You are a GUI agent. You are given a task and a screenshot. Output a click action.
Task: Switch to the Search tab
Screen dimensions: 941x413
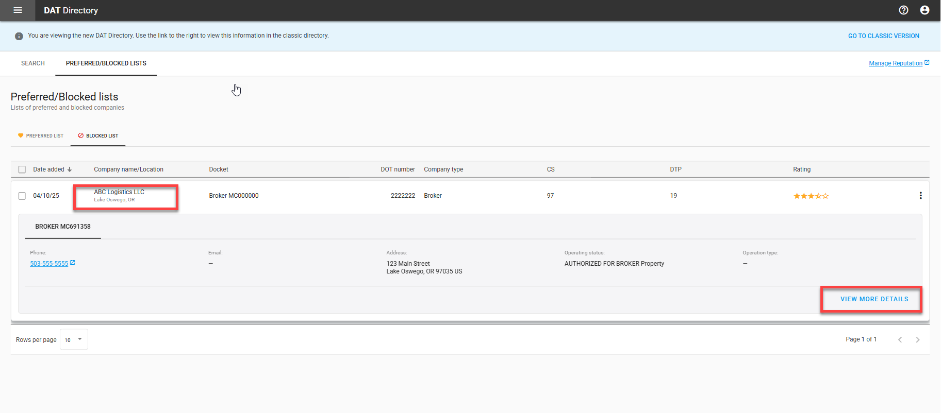(33, 63)
